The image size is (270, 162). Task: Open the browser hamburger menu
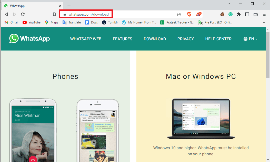[x=264, y=15]
